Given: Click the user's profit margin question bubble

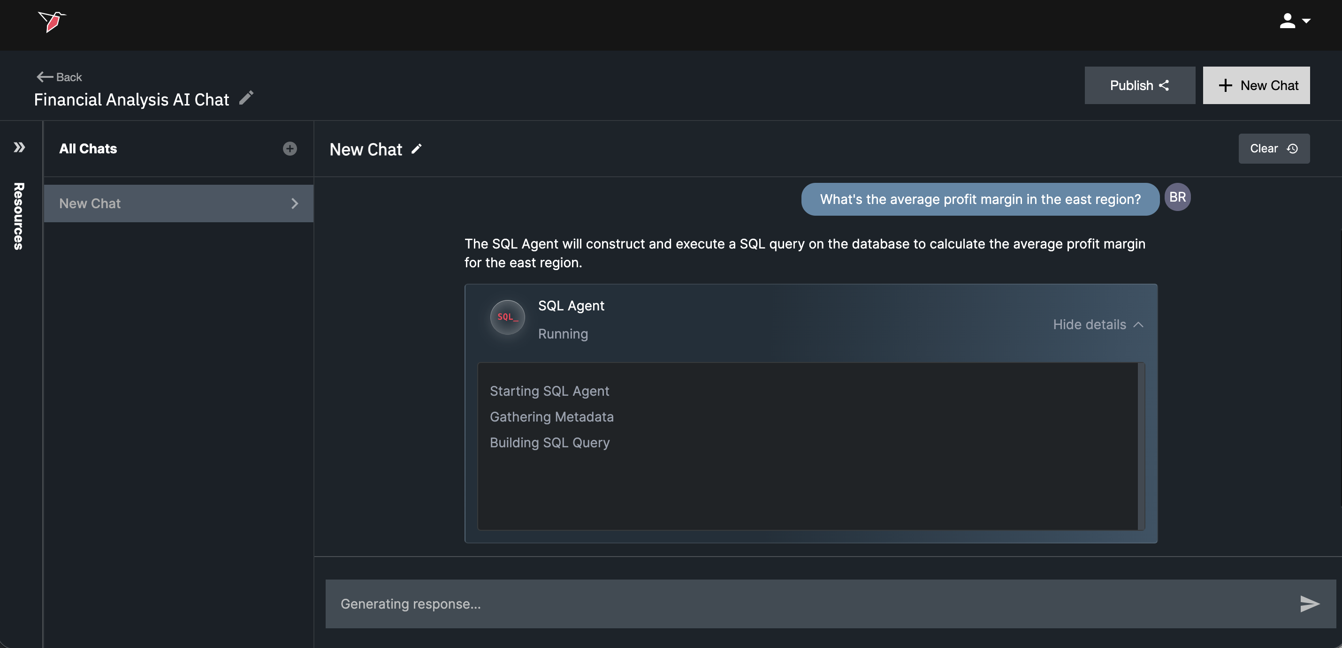Looking at the screenshot, I should 979,199.
